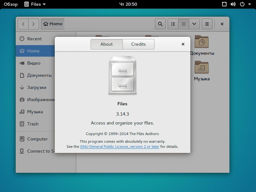Open search with the magnifier icon
This screenshot has width=256, height=192.
(x=160, y=24)
